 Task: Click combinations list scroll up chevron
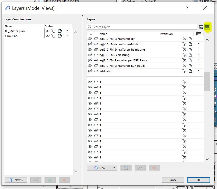click(x=76, y=32)
